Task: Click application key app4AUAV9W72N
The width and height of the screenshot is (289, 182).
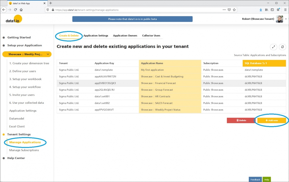Action: [x=105, y=77]
